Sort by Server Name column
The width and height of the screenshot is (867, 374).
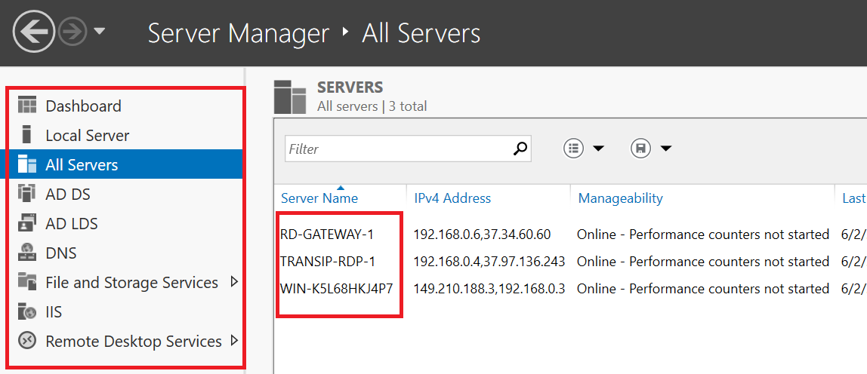[319, 198]
